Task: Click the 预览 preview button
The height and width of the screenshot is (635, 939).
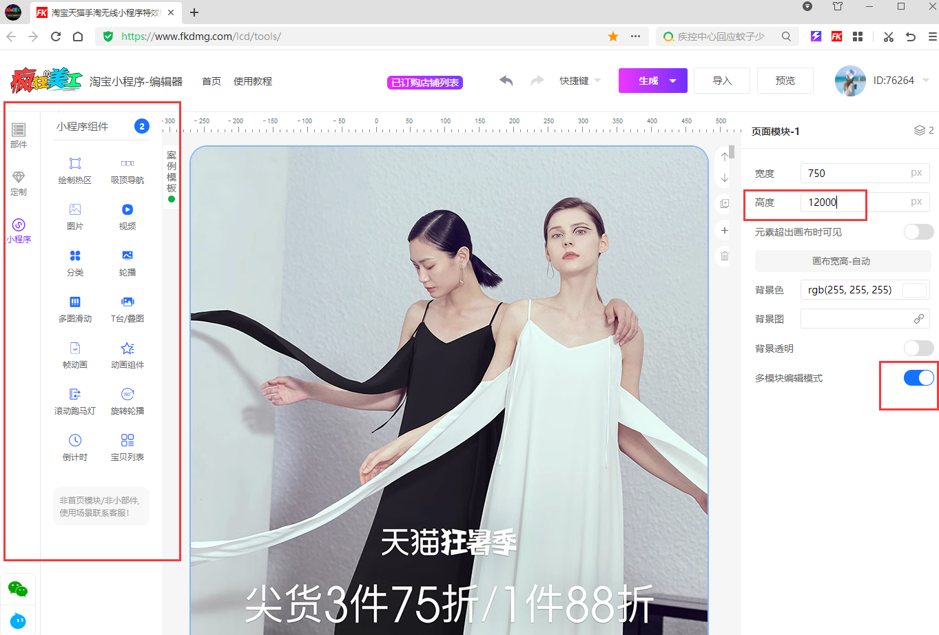Action: [x=785, y=81]
